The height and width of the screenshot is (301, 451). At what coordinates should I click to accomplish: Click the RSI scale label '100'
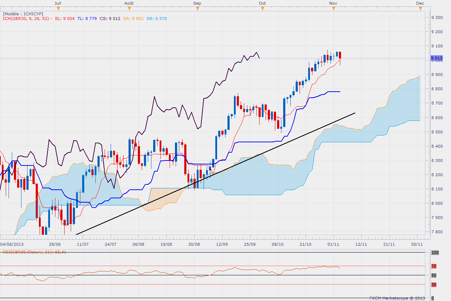coord(435,252)
